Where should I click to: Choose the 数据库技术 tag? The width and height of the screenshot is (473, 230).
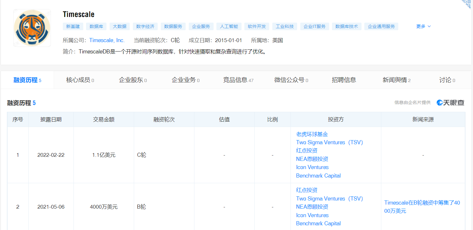click(347, 26)
